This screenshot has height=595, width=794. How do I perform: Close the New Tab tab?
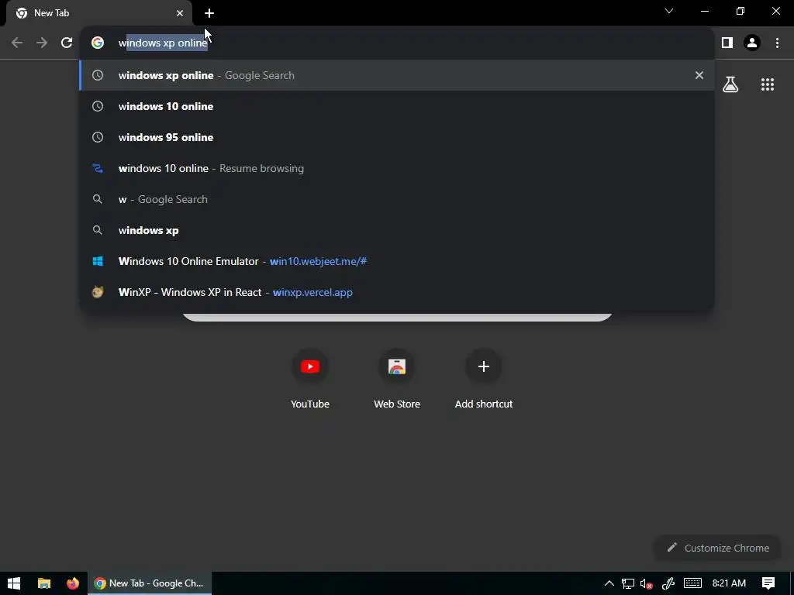[x=180, y=13]
